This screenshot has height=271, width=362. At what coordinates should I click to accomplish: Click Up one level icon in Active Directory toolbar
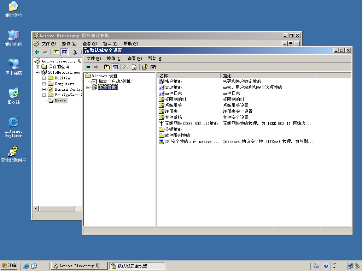tap(56, 52)
